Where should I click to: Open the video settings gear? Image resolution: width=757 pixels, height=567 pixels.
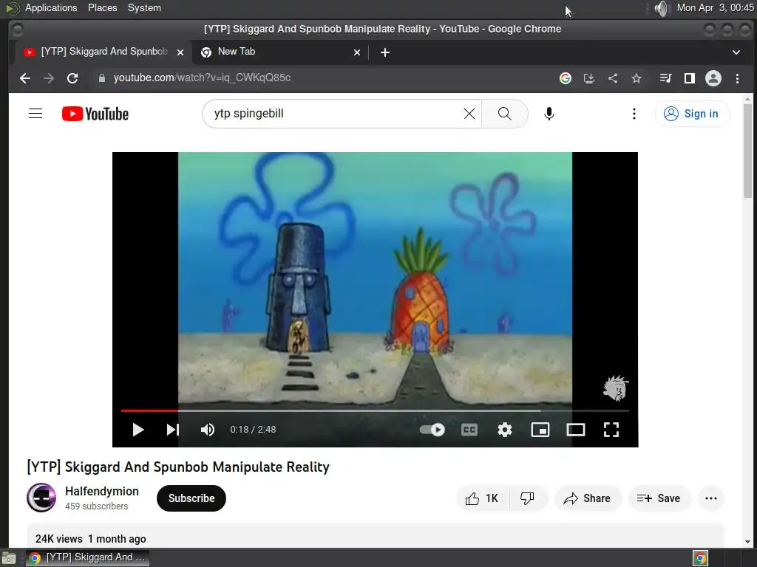click(504, 430)
